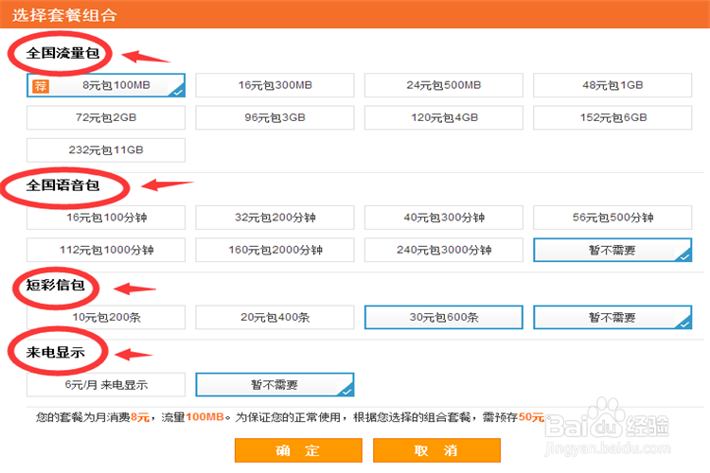Click the orange 100MB data summary value

(205, 417)
